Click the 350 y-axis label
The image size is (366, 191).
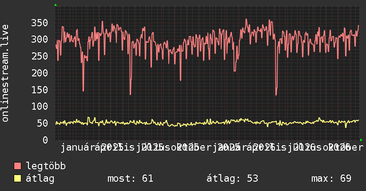pyautogui.click(x=40, y=23)
